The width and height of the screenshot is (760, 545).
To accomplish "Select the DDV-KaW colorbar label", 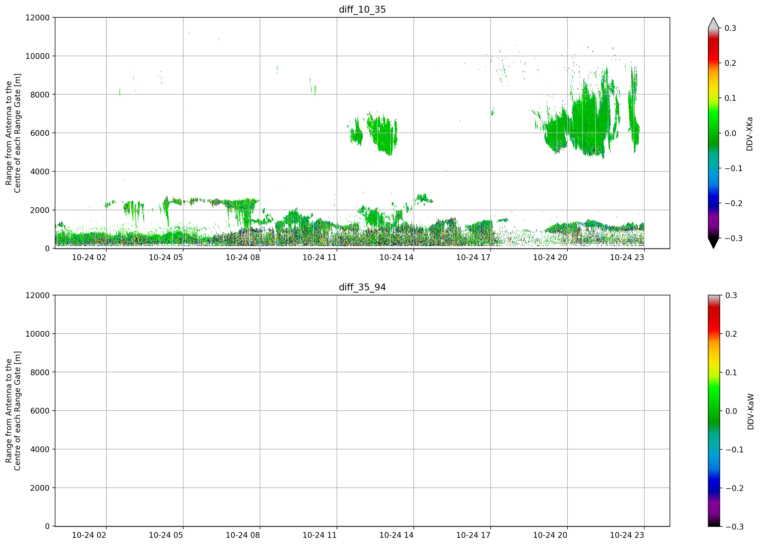I will pyautogui.click(x=751, y=412).
